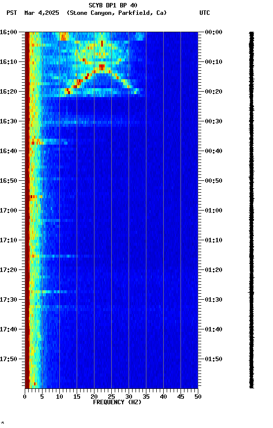Screen dimensions: 273x428
Task: Click the UTC time label 01:30
Action: click(x=214, y=300)
